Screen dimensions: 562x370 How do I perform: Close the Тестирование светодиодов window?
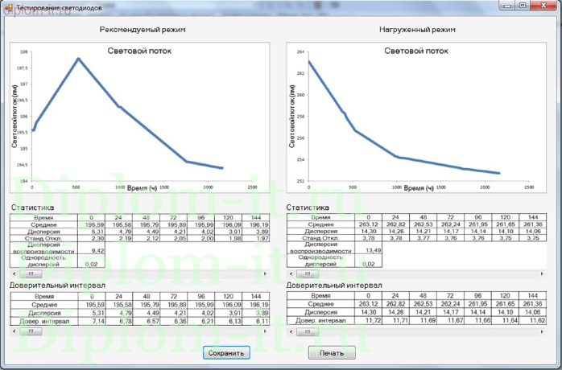point(544,5)
